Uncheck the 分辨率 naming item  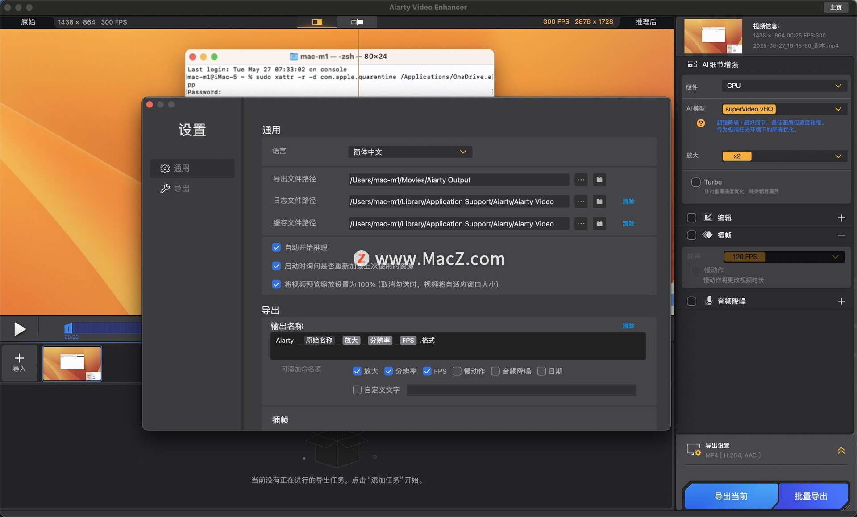(x=388, y=371)
